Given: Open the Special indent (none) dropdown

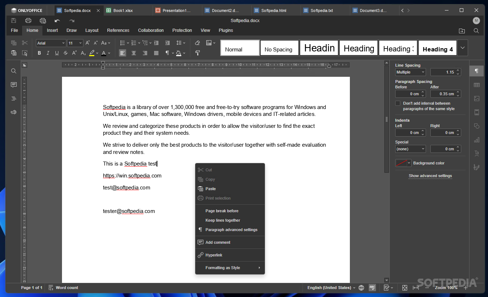Looking at the screenshot, I should 410,149.
